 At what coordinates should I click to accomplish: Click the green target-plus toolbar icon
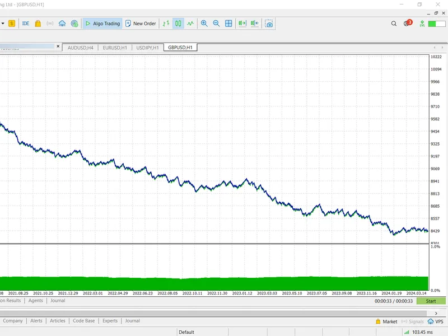74,24
